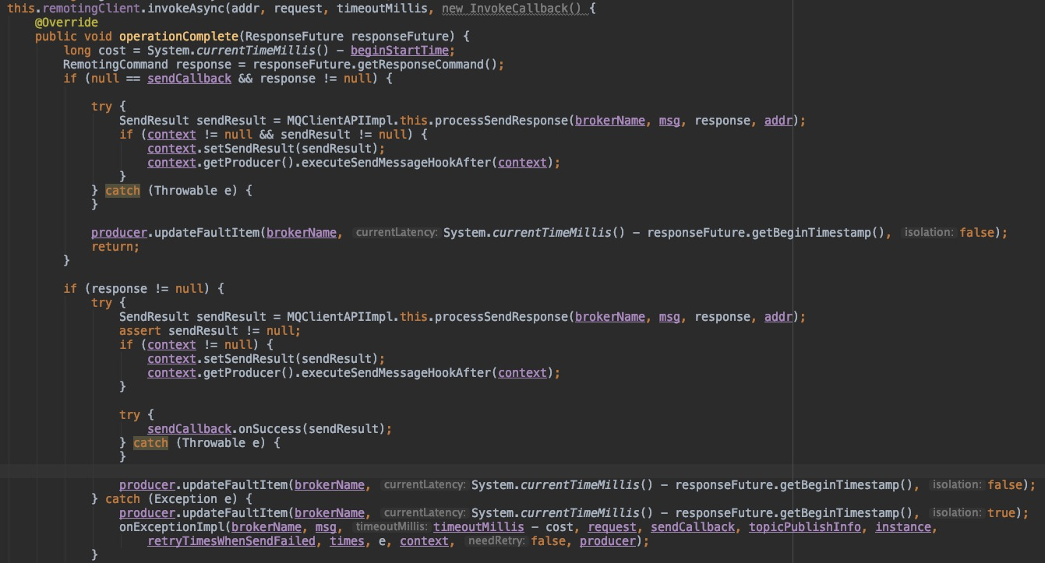Click the assert keyword
This screenshot has width=1045, height=563.
(140, 331)
